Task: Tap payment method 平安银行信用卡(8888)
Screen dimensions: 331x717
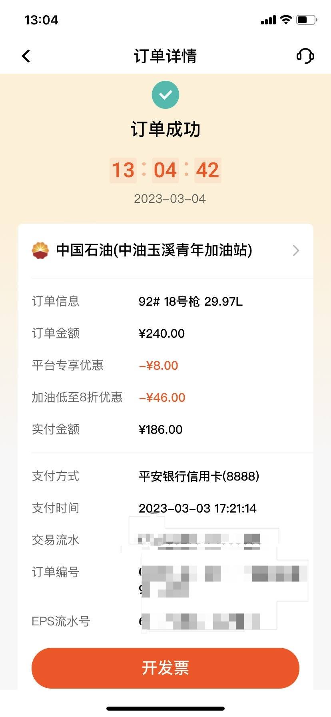Action: pos(199,476)
